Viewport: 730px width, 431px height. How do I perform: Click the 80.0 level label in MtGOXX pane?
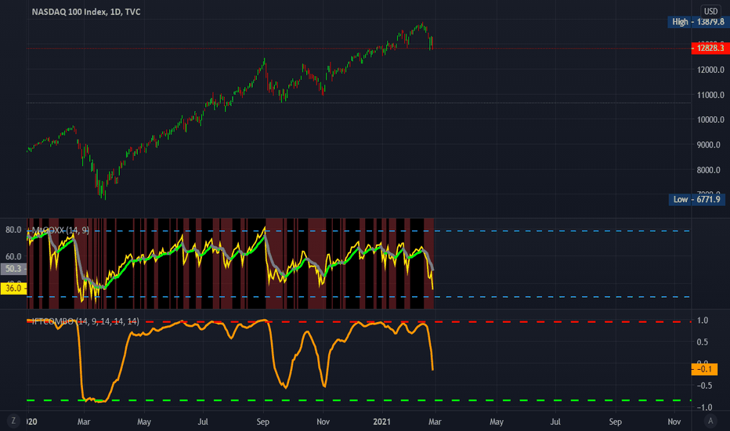(x=13, y=230)
